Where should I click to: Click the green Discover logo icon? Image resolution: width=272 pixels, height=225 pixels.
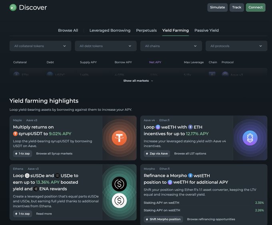(x=13, y=8)
